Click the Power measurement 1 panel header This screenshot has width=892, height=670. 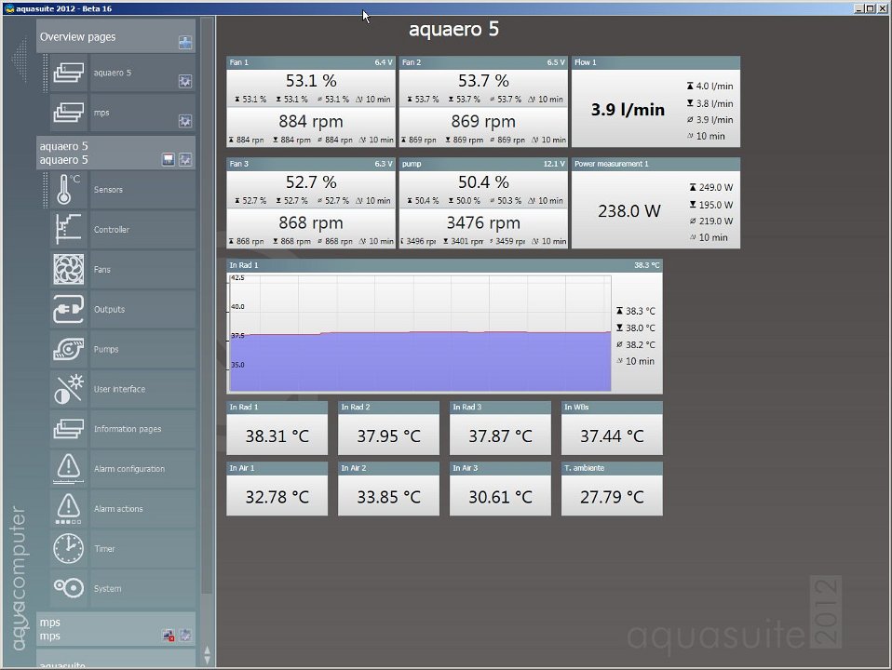(655, 164)
